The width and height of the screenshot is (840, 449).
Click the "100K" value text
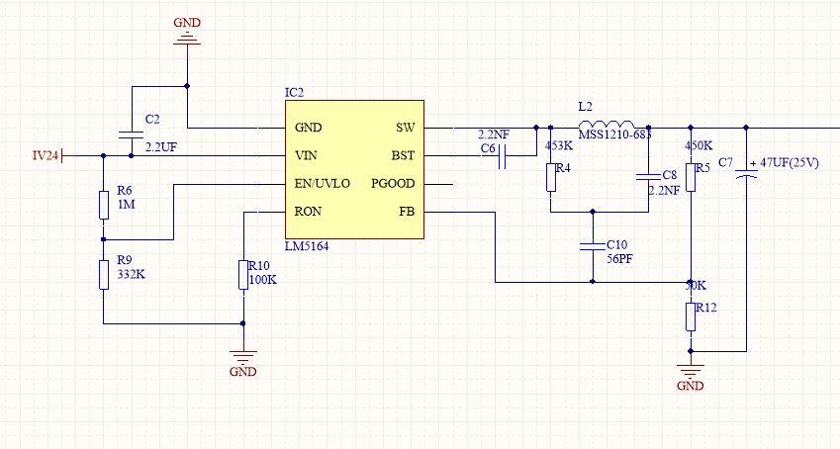click(x=263, y=280)
